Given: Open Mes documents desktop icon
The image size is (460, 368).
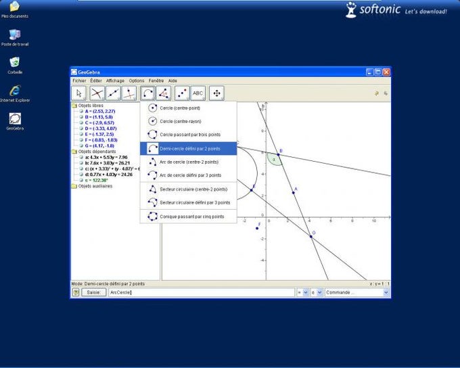Looking at the screenshot, I should pos(15,9).
